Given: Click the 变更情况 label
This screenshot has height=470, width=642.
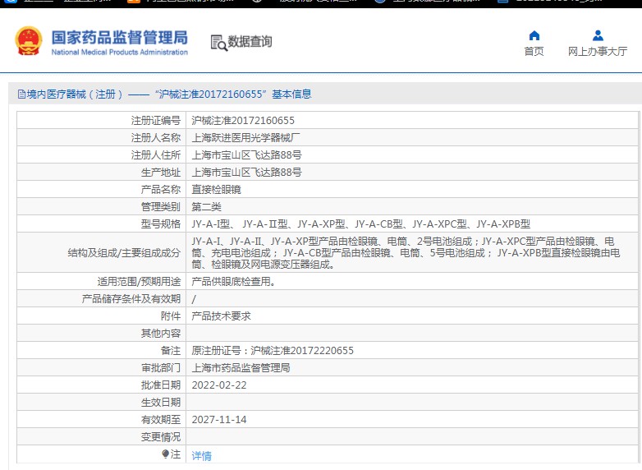Looking at the screenshot, I should 161,437.
